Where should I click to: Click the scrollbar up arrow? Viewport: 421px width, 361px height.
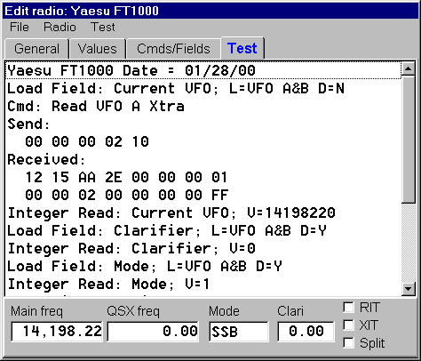point(409,69)
